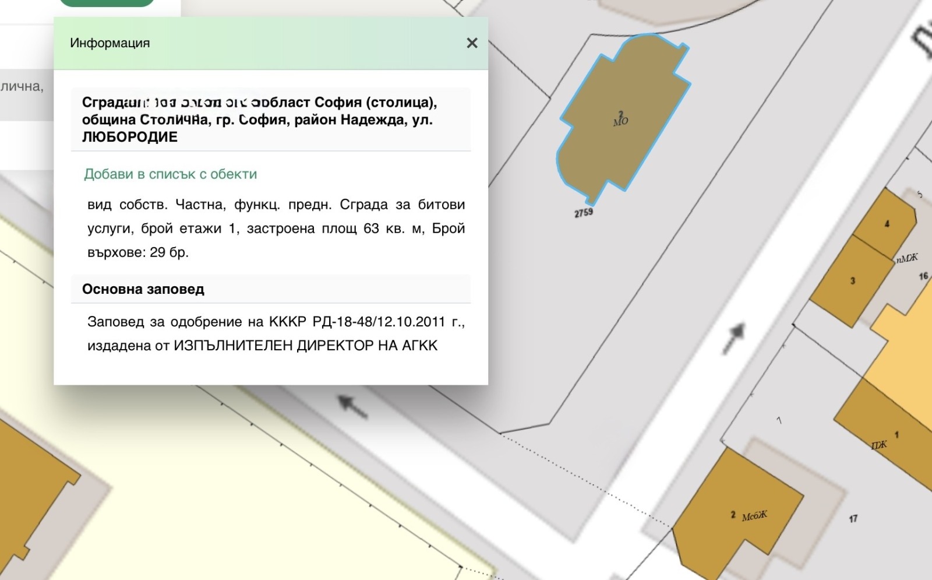Click the 'Информация' popup title bar
Image resolution: width=932 pixels, height=580 pixels.
point(233,43)
